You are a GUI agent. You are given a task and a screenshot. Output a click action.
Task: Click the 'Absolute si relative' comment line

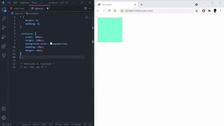click(x=37, y=64)
